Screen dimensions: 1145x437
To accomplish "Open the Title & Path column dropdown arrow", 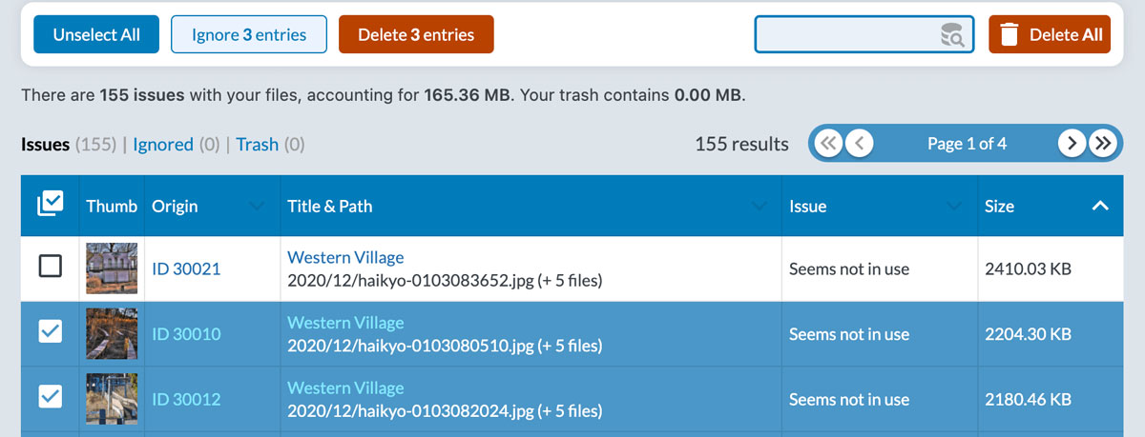I will [760, 206].
